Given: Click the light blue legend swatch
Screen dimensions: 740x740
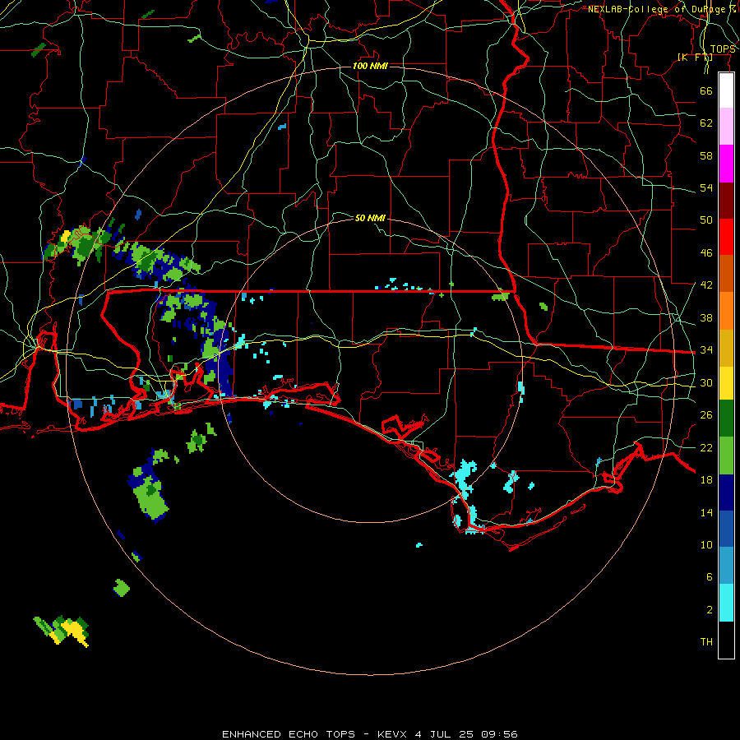Looking at the screenshot, I should point(726,566).
